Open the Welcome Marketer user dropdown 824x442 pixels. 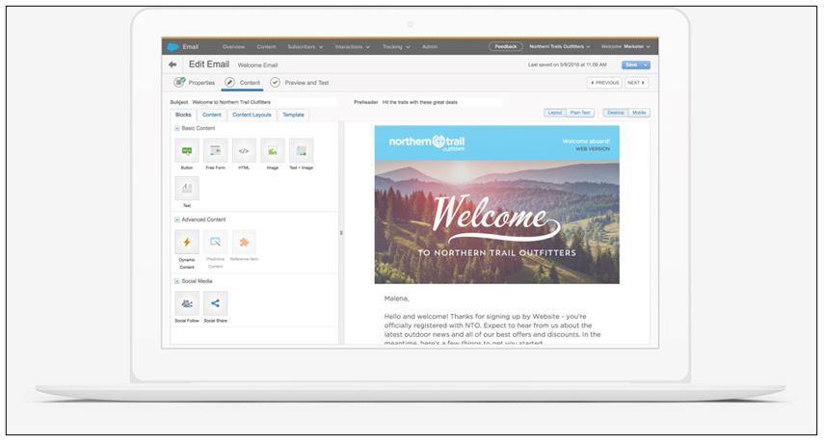625,47
